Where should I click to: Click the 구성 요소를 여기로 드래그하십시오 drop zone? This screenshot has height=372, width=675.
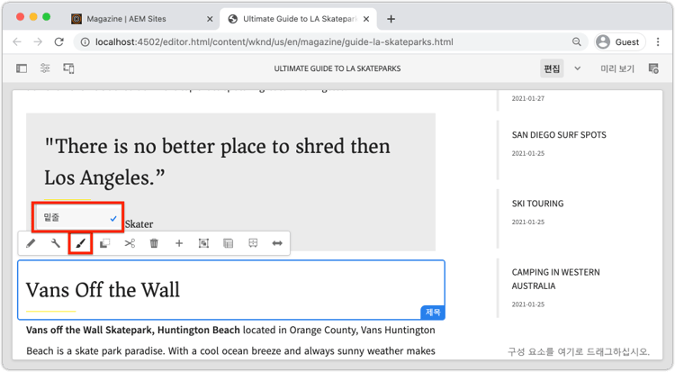[578, 352]
